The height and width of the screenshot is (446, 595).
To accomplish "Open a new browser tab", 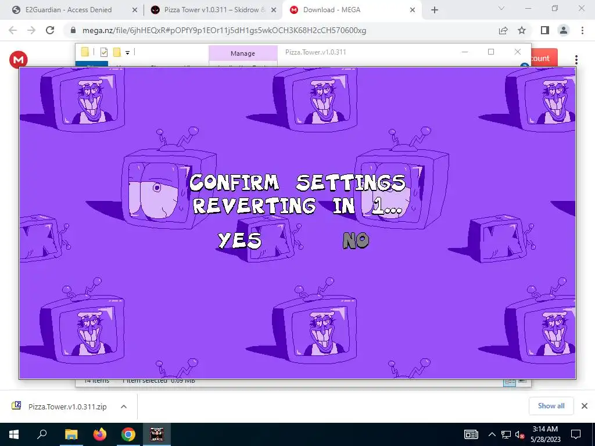I will click(435, 10).
